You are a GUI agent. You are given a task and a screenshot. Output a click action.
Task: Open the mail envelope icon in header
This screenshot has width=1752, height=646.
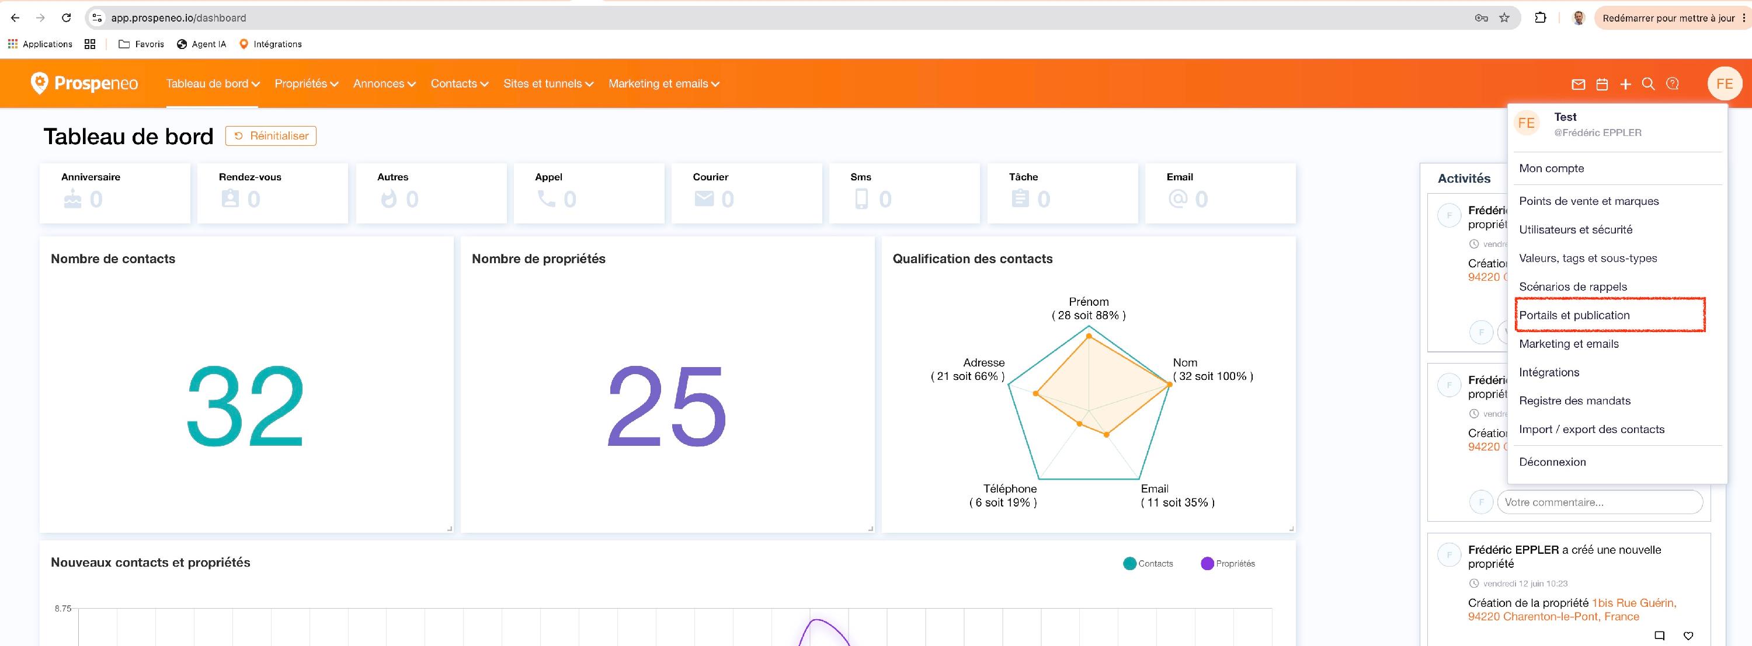(1578, 84)
